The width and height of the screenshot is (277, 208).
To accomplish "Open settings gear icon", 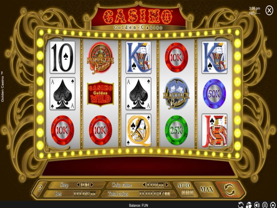I will point(273,205).
